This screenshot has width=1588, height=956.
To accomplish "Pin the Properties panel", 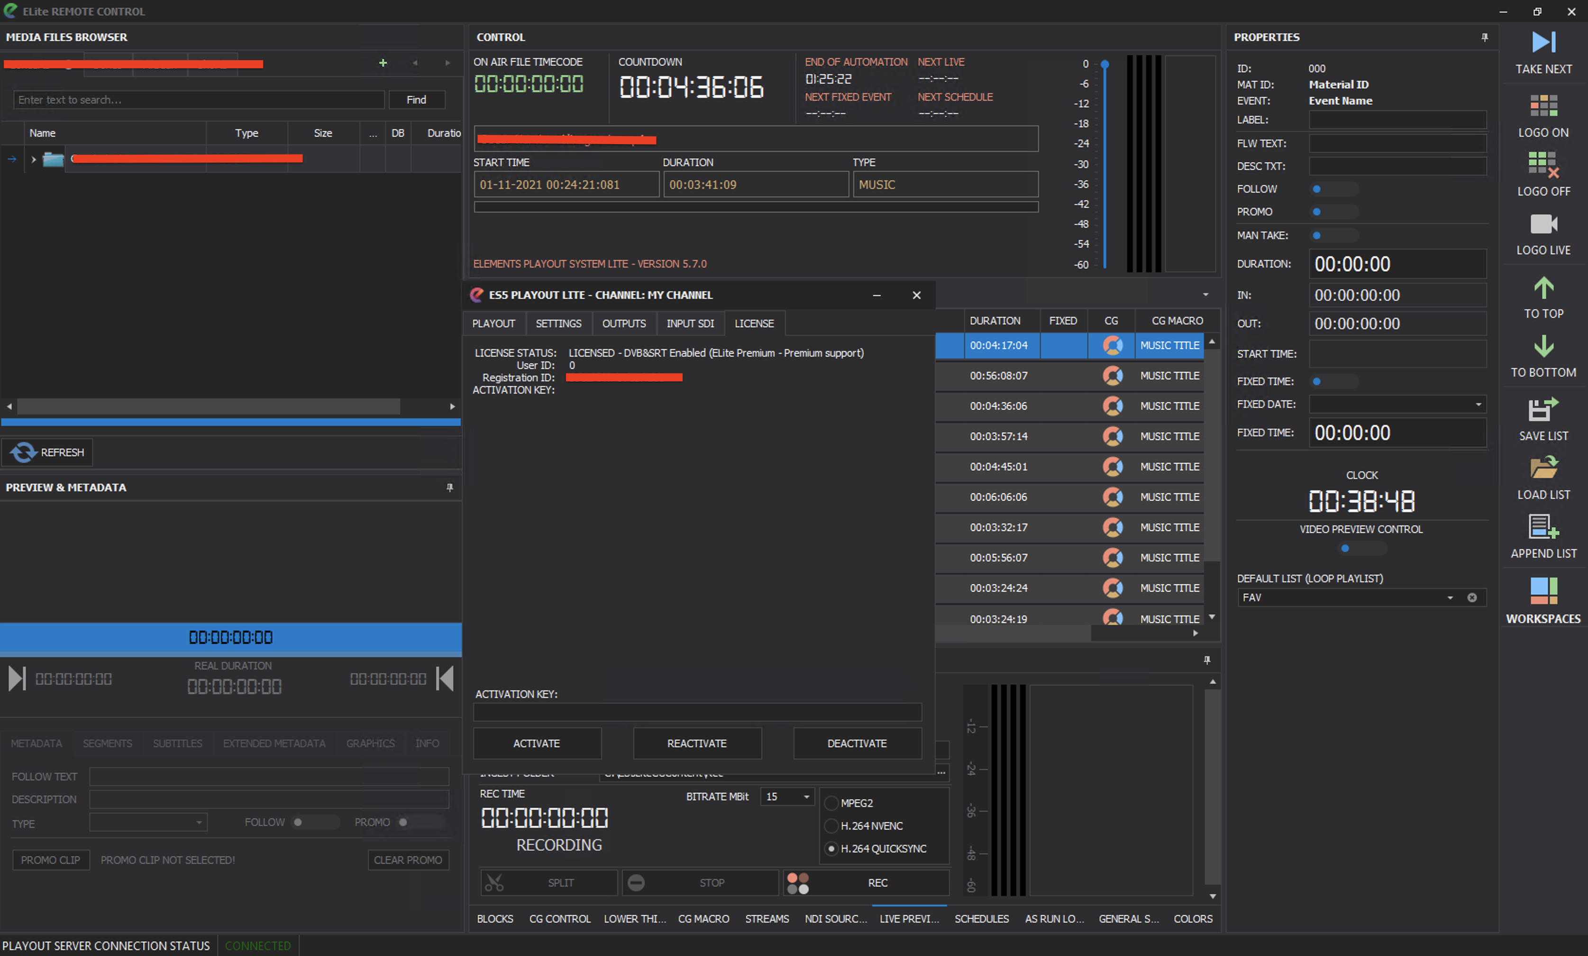I will point(1484,37).
